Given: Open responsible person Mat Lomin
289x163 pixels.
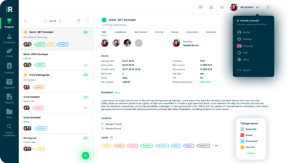Looking at the screenshot, I should (x=206, y=82).
